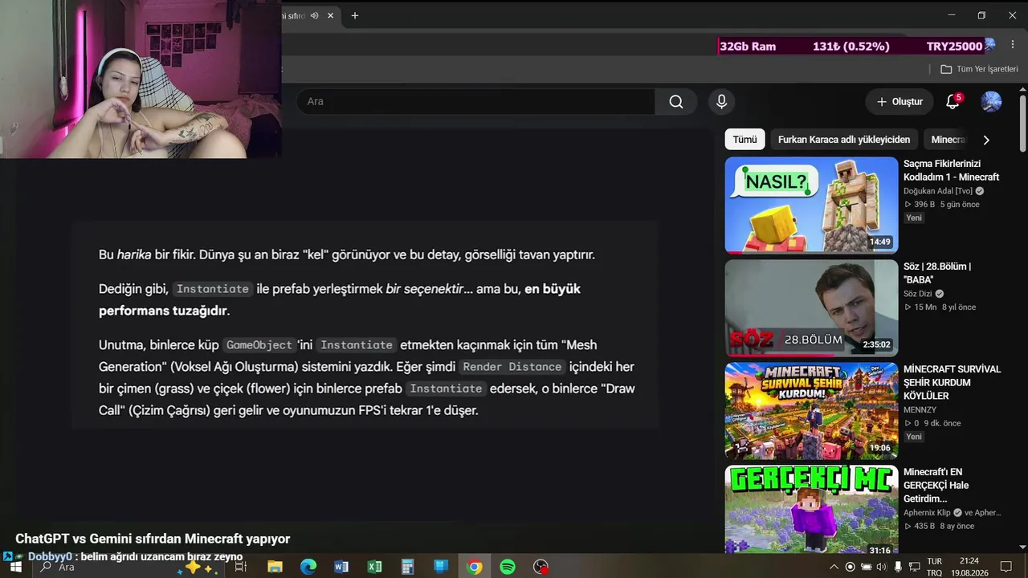Visit the MENNZY channel

[x=920, y=409]
